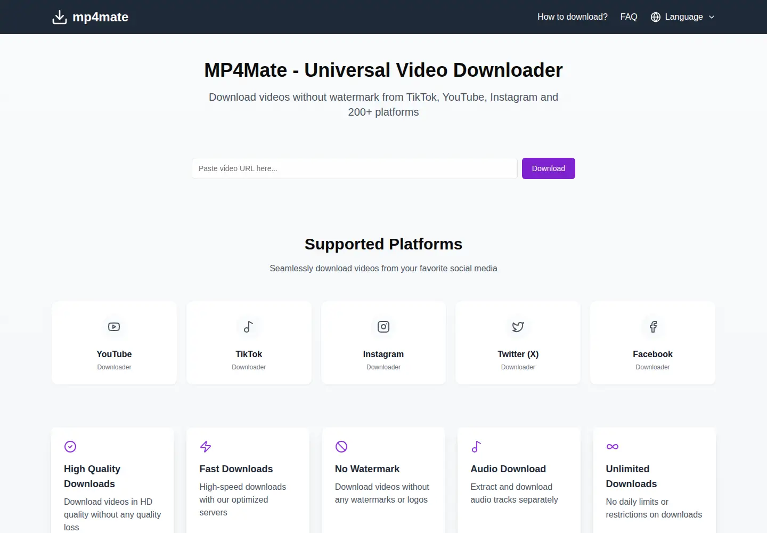767x533 pixels.
Task: Click 'Download videos in HD quality' description
Action: [x=112, y=514]
